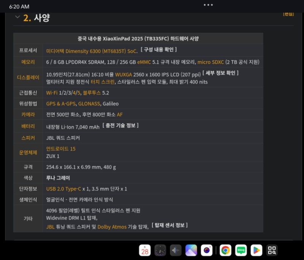The width and height of the screenshot is (304, 260).
Task: Select the '색상' row label
Action: point(28,178)
